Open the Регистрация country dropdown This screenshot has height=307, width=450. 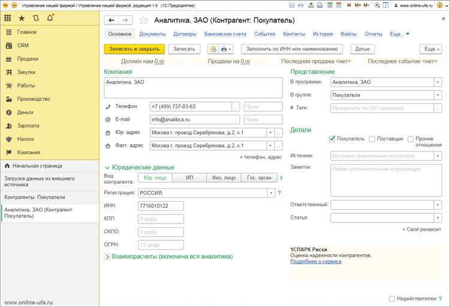click(271, 193)
